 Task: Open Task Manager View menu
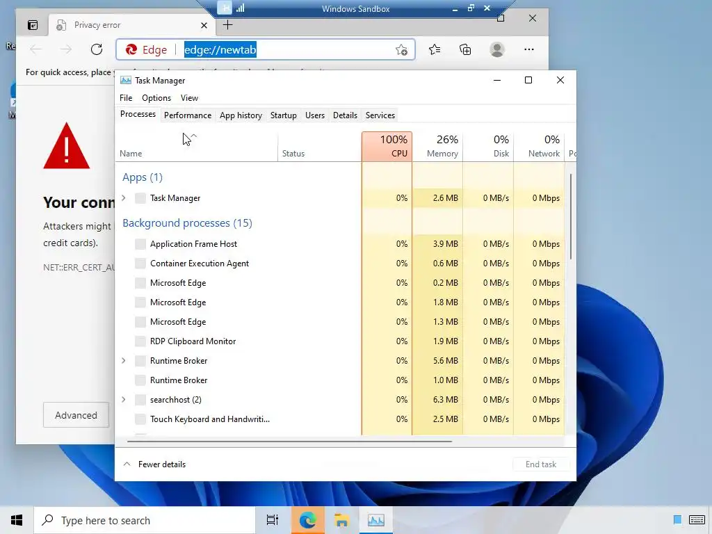tap(189, 98)
